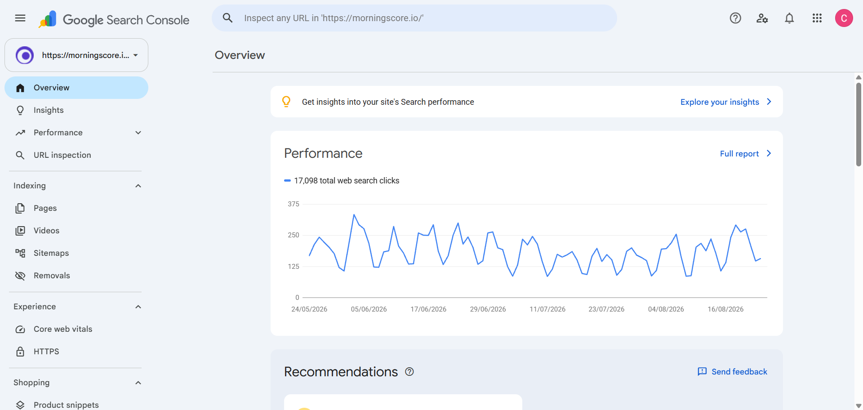The width and height of the screenshot is (863, 410).
Task: Click the search magnifier icon in URL bar
Action: pos(228,18)
